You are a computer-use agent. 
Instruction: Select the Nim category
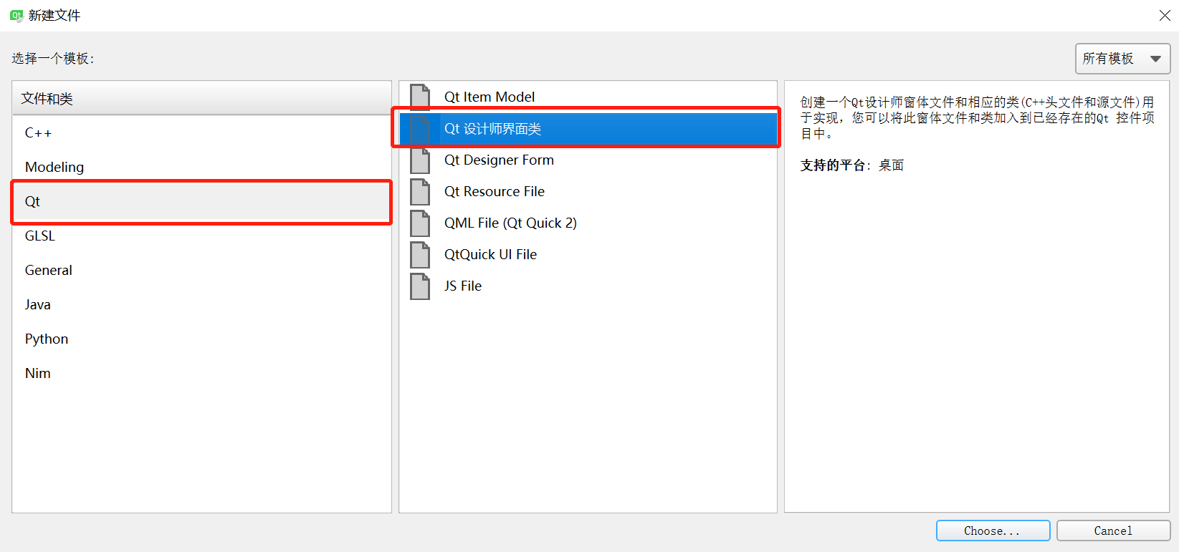pos(201,373)
